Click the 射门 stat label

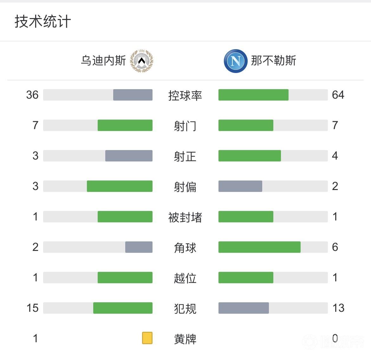[185, 126]
